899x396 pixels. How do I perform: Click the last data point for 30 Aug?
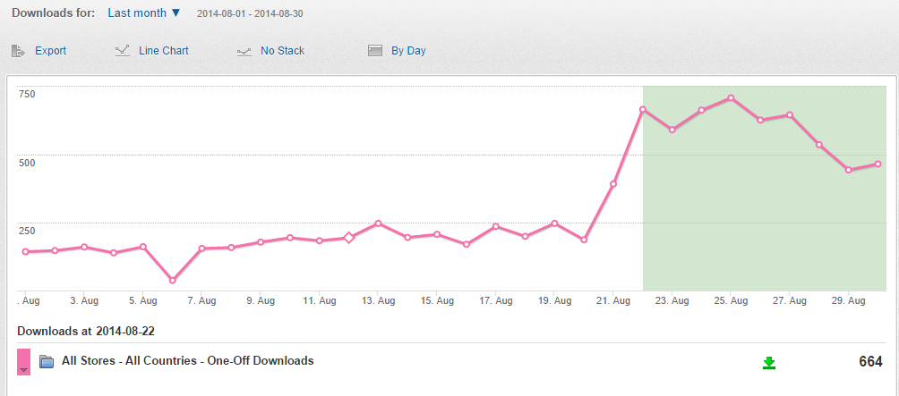878,164
